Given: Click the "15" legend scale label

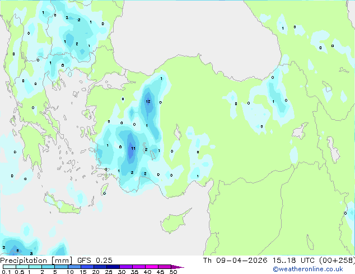Looking at the screenshot, I should [x=83, y=272].
